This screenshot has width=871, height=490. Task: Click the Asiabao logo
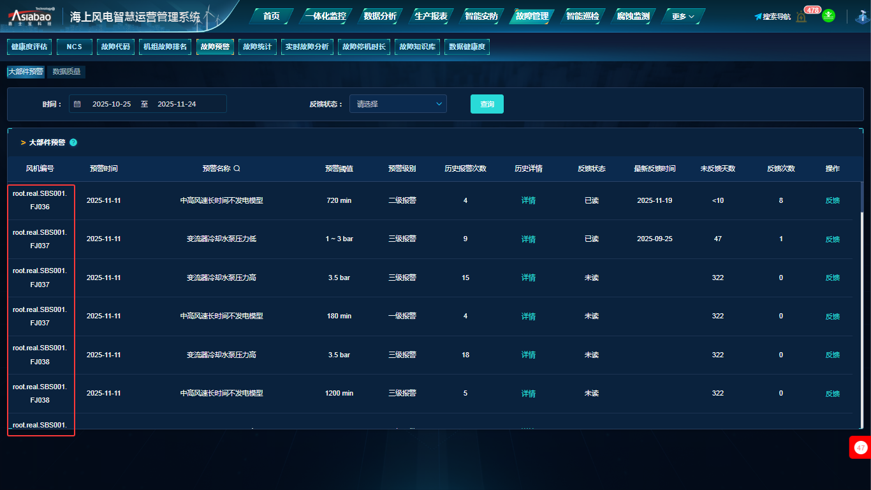[x=32, y=17]
